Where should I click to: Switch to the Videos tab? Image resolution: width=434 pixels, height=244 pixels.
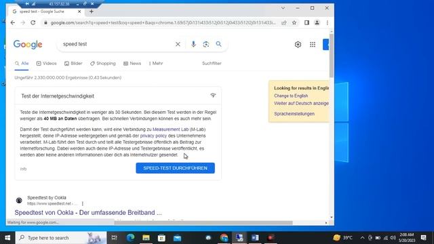click(47, 63)
